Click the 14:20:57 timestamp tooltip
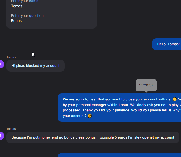Image resolution: width=181 pixels, height=157 pixels. (146, 85)
